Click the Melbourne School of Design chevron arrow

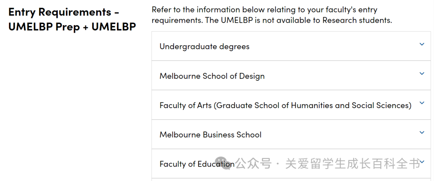(x=422, y=73)
